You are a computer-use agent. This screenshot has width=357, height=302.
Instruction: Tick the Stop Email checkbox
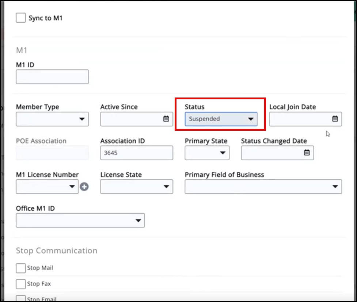21,298
